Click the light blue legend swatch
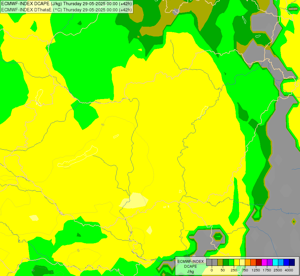 281,262
